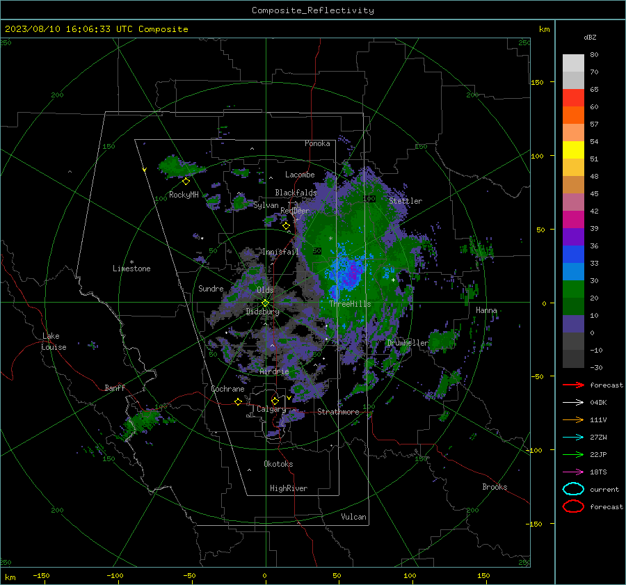This screenshot has height=585, width=626.
Task: Click the dark orange swatch between 60 and 57
Action: (573, 115)
